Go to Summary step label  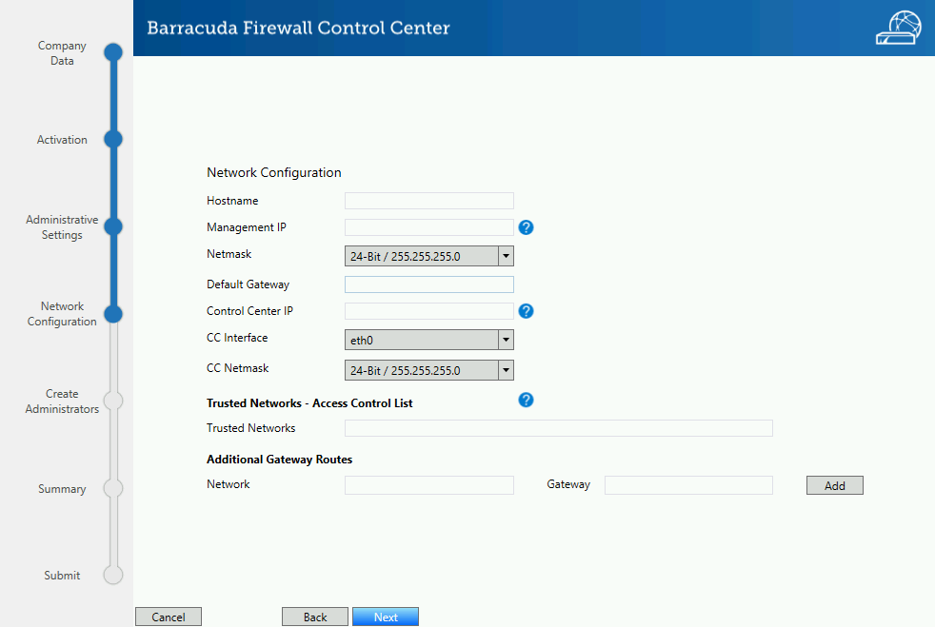pyautogui.click(x=62, y=489)
